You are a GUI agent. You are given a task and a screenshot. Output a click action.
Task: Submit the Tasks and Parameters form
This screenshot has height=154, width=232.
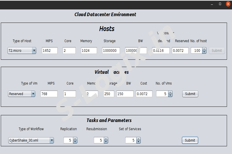(190, 140)
